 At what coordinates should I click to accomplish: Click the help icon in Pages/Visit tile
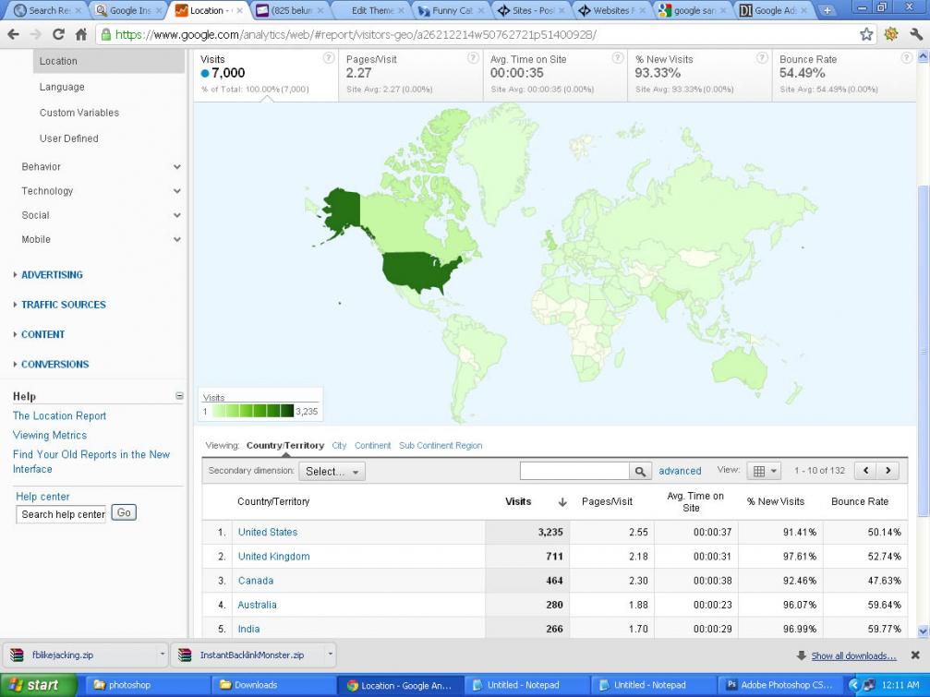click(x=473, y=57)
